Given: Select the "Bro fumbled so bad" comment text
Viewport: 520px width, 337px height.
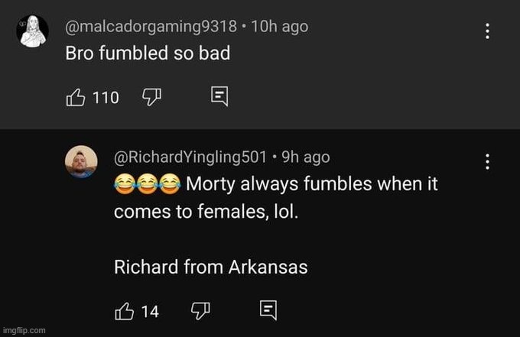Looking at the screenshot, I should click(x=147, y=55).
